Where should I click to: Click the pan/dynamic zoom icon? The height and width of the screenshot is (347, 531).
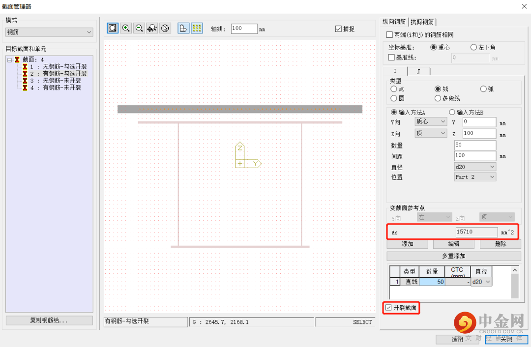coord(152,28)
